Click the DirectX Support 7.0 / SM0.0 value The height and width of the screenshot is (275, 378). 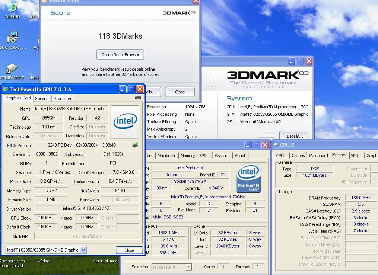pyautogui.click(x=124, y=172)
